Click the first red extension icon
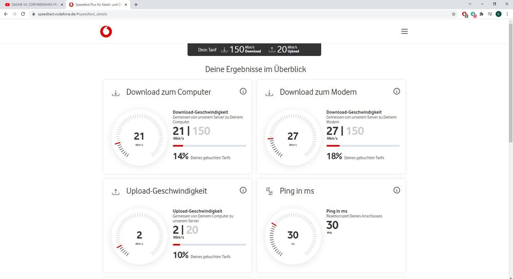This screenshot has height=279, width=513. click(465, 14)
